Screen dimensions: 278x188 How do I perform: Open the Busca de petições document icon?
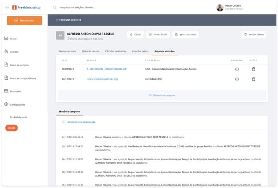coord(6,65)
